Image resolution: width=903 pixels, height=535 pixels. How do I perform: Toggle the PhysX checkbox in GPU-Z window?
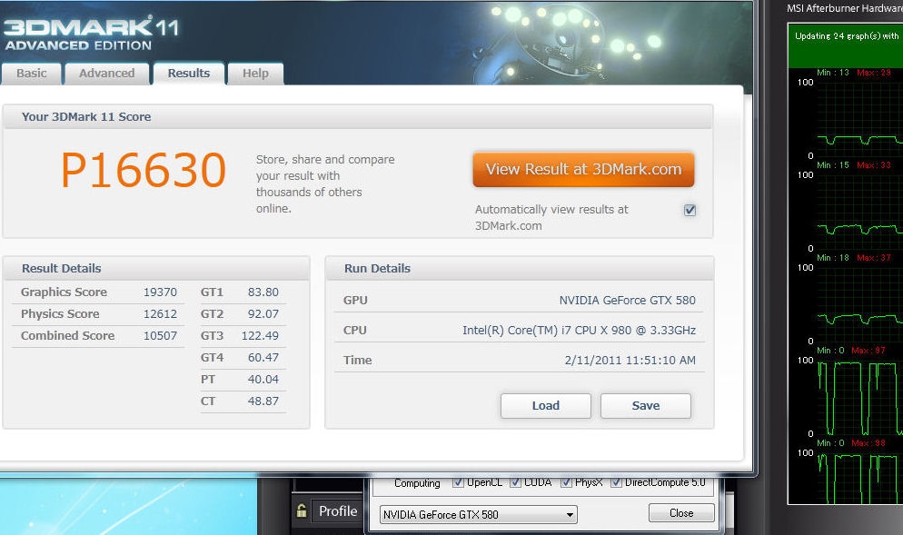[x=566, y=482]
